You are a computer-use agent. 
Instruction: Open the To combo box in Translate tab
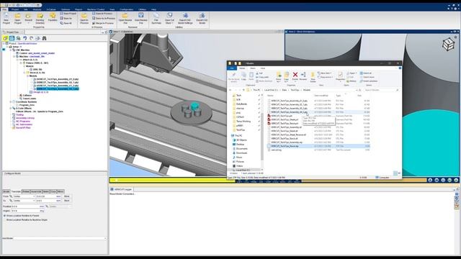24,201
